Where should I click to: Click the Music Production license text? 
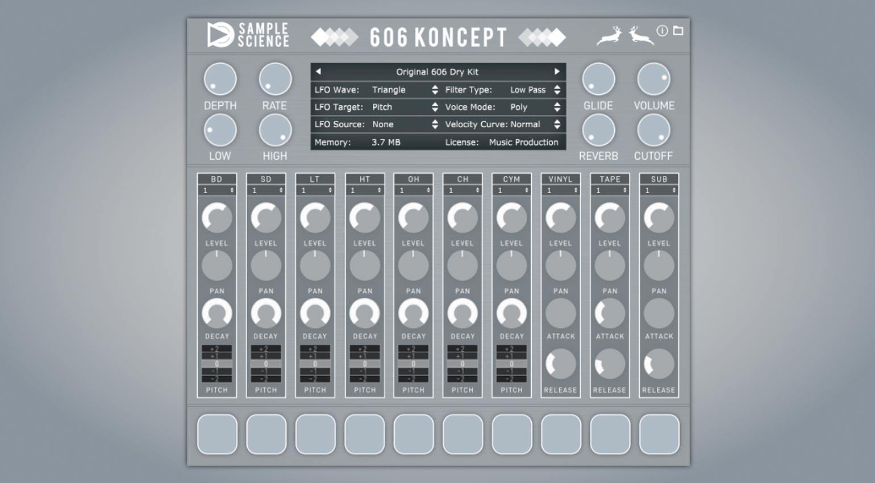coord(524,142)
